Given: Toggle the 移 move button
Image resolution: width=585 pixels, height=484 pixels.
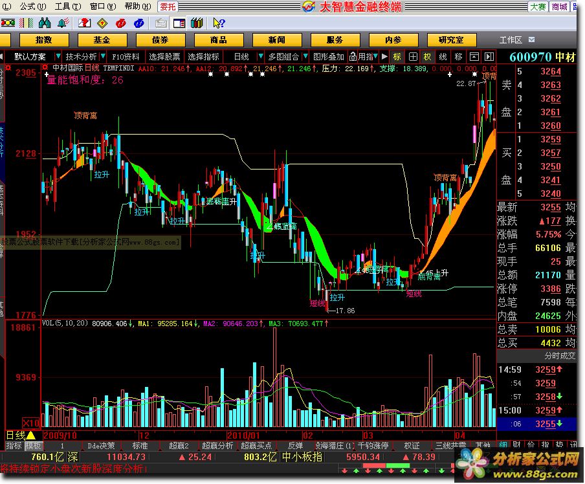Looking at the screenshot, I should 459,57.
